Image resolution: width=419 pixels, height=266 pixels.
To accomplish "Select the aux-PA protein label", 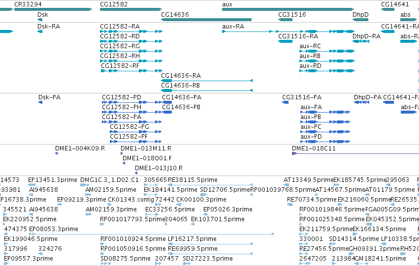I will (311, 107).
